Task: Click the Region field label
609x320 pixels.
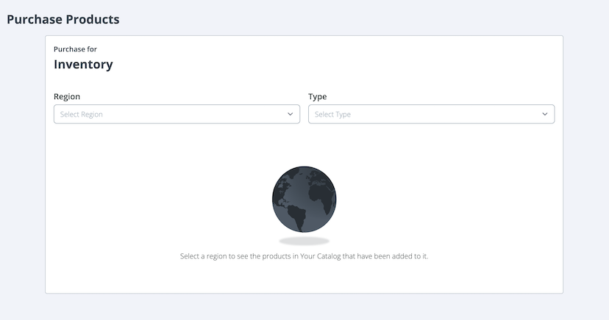Action: coord(67,96)
